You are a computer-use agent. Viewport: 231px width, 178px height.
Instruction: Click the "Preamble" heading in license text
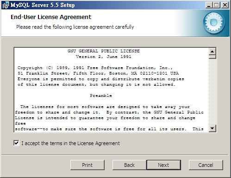point(101,95)
